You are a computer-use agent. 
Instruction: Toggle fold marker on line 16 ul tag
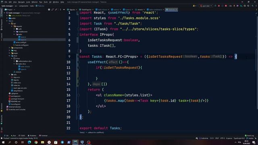pos(78,95)
